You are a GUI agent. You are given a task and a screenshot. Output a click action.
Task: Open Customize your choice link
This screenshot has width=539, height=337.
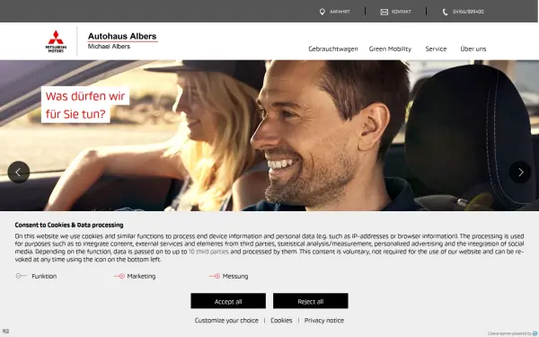(x=226, y=320)
